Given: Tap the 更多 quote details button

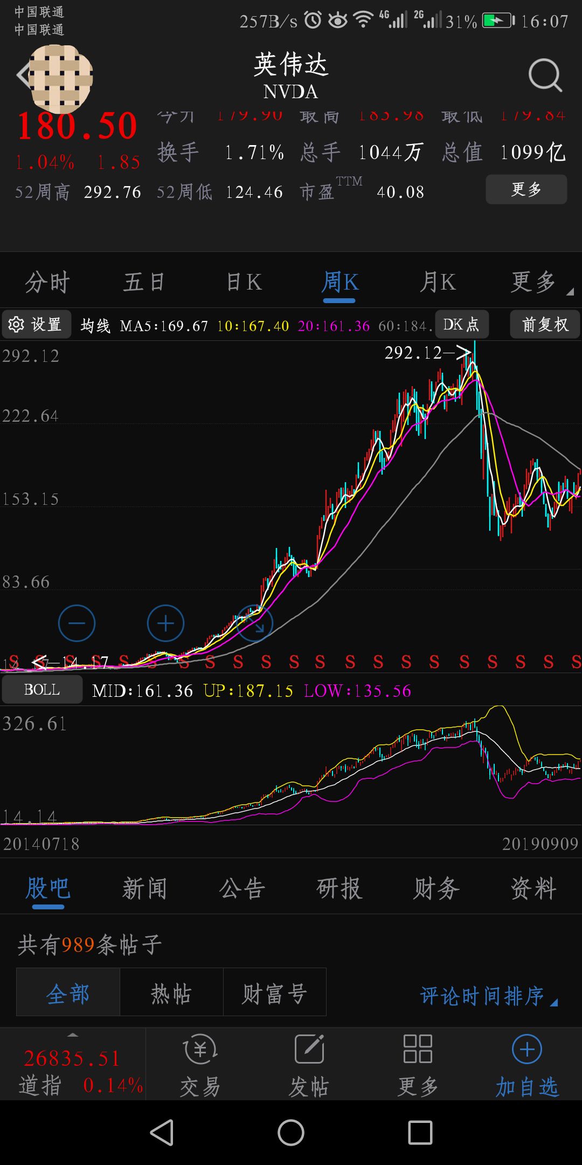Looking at the screenshot, I should click(x=526, y=189).
